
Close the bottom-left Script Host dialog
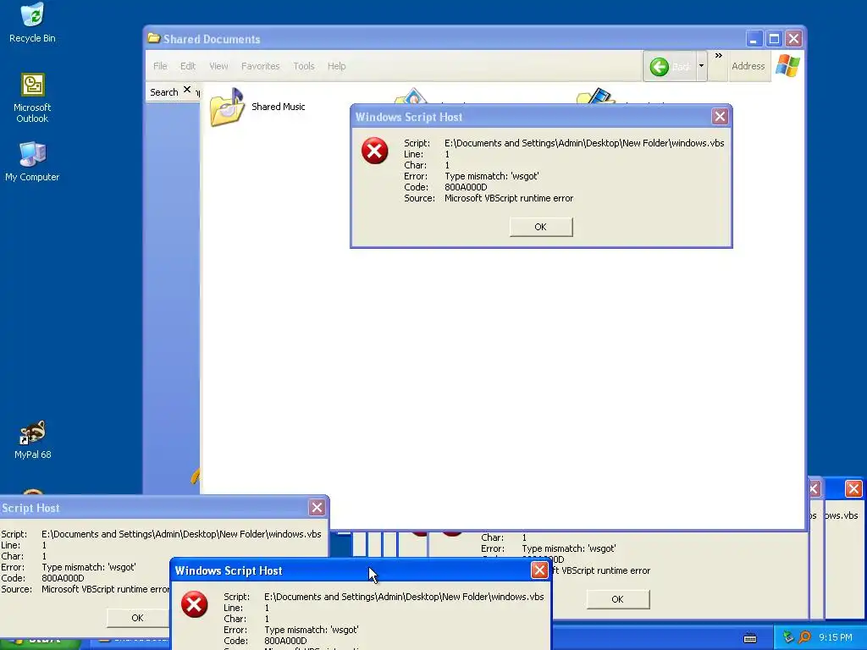point(317,508)
